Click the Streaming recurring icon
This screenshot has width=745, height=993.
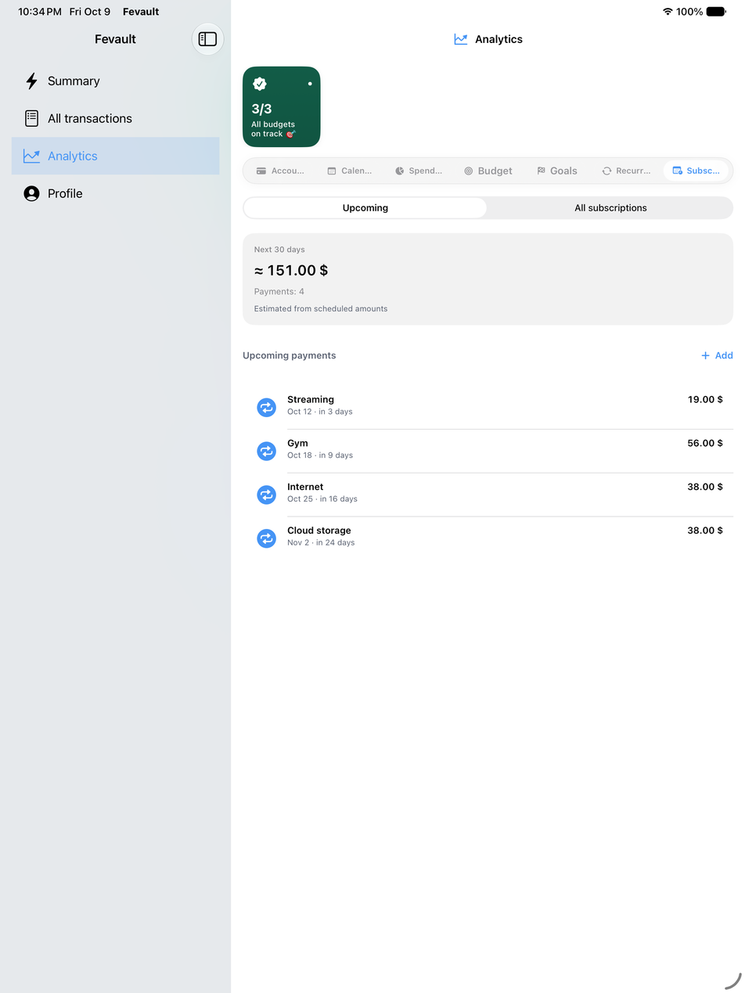click(x=267, y=407)
